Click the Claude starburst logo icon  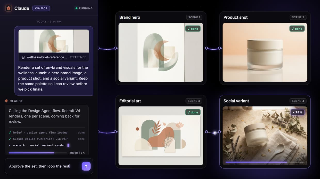(9, 8)
